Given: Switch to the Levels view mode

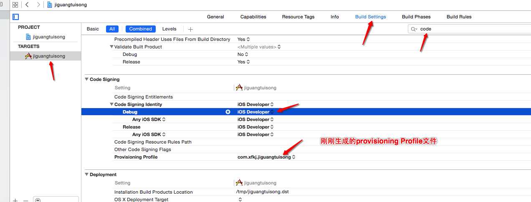Looking at the screenshot, I should [169, 29].
